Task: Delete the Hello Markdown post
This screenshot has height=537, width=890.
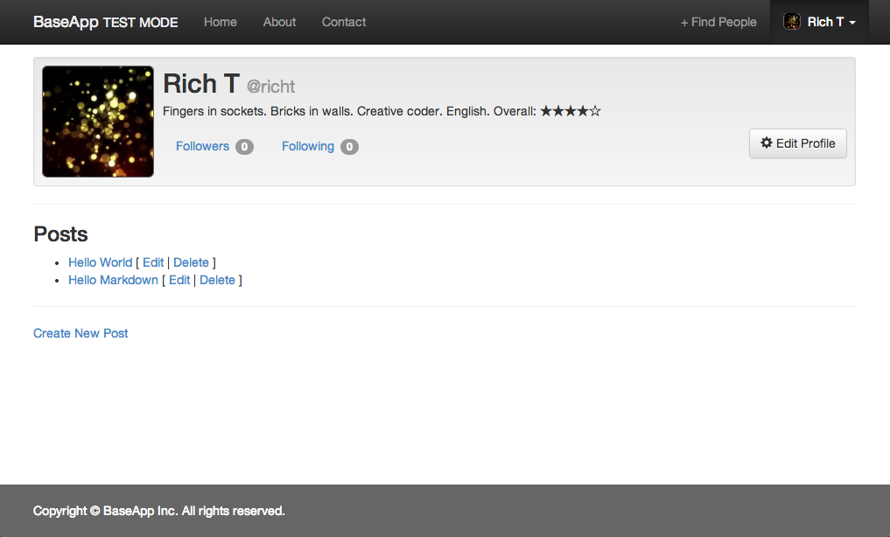Action: 217,280
